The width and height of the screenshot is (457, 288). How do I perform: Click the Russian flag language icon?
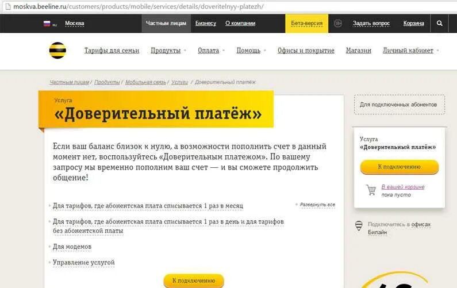point(47,24)
